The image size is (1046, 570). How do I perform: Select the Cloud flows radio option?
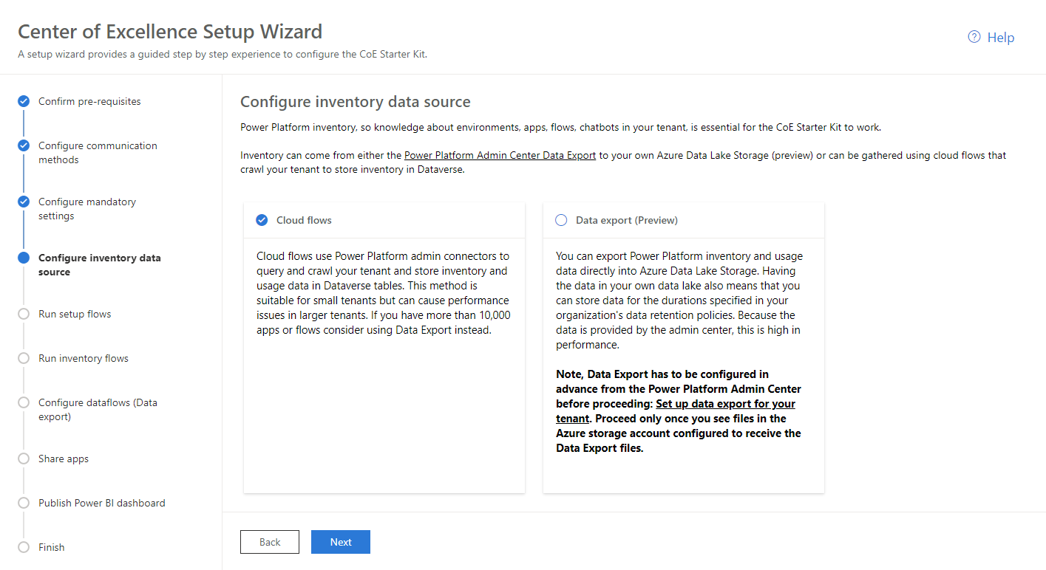[x=262, y=220]
